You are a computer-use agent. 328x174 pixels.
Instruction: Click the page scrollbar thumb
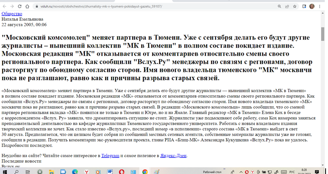point(323,34)
